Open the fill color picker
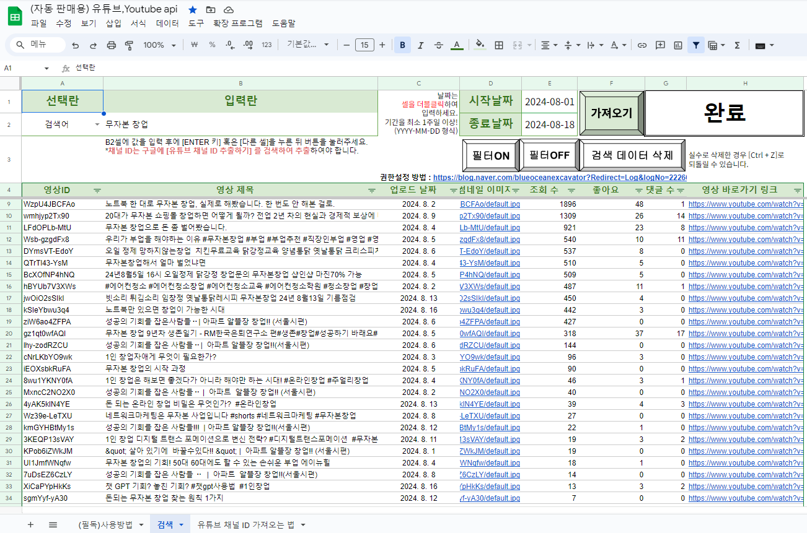 point(479,45)
